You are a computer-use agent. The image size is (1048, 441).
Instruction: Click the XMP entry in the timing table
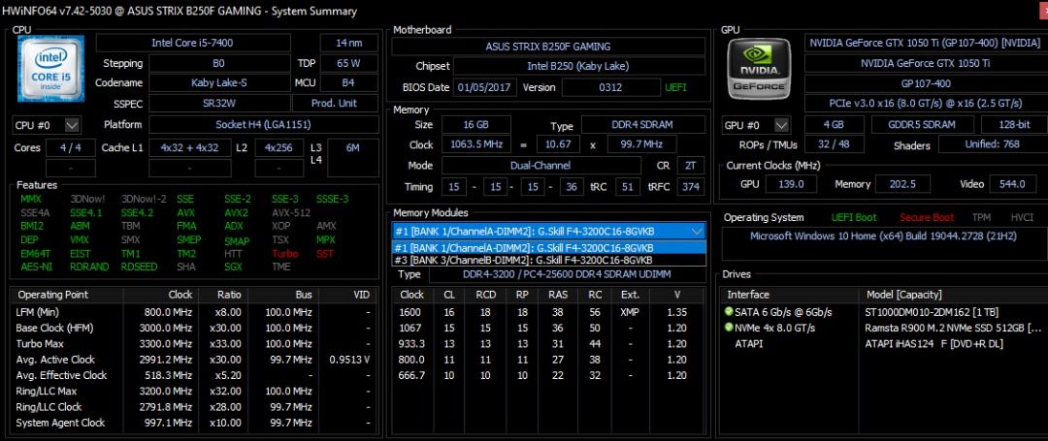(x=629, y=311)
